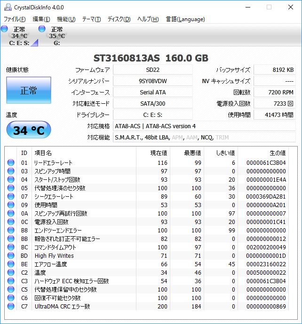302x324 pixels.
Task: Click the ATA8-ACS standard field
Action: pyautogui.click(x=204, y=126)
